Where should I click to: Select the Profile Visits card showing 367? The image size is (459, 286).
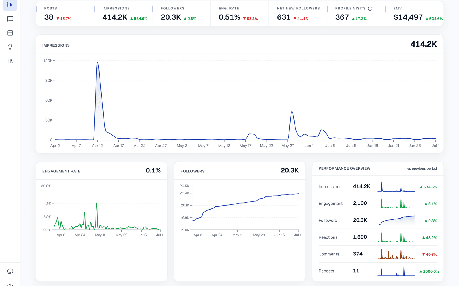(356, 14)
